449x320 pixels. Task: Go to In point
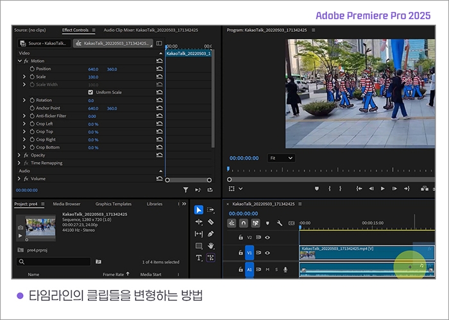359,189
